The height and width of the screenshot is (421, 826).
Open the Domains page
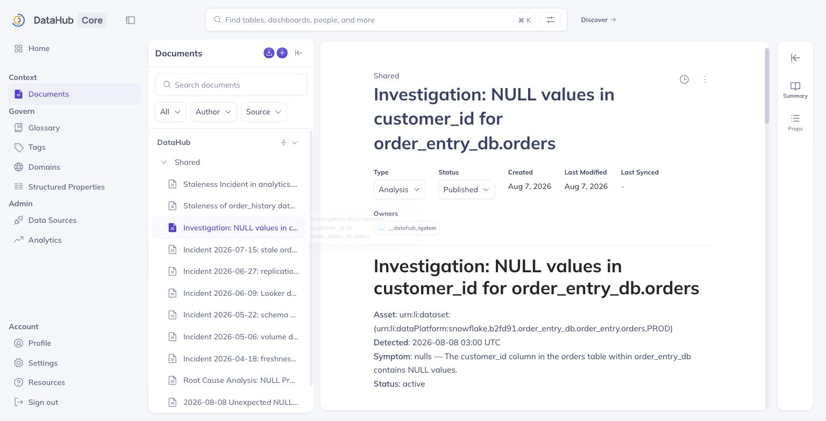(x=74, y=167)
